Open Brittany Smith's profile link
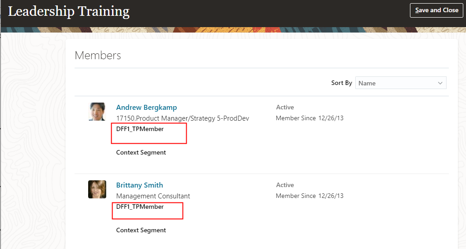This screenshot has width=466, height=249. pyautogui.click(x=139, y=185)
